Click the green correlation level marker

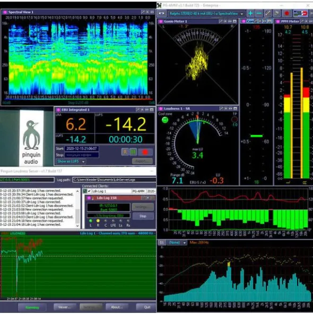pyautogui.click(x=256, y=136)
